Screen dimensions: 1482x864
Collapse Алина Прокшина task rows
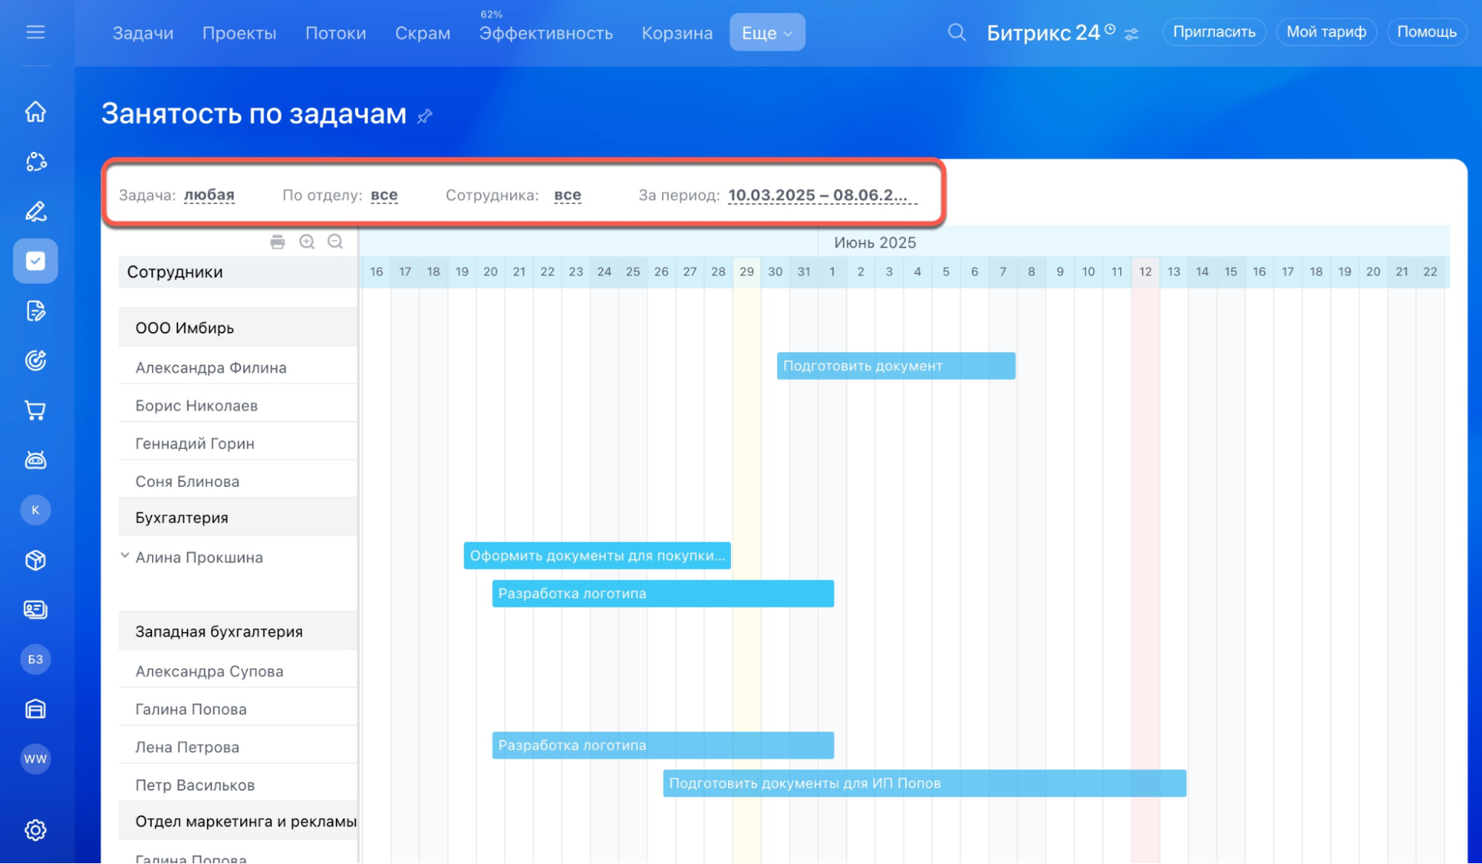coord(125,556)
